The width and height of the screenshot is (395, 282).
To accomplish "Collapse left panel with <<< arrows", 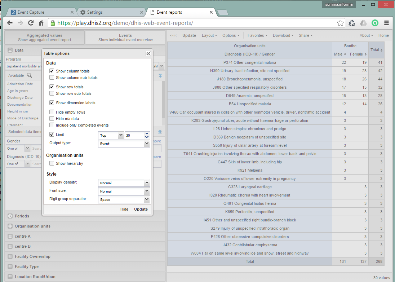I will (x=173, y=35).
